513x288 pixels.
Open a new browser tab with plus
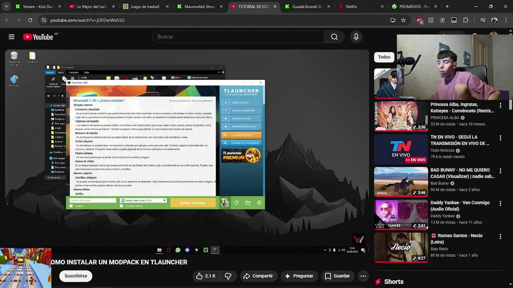[x=447, y=7]
